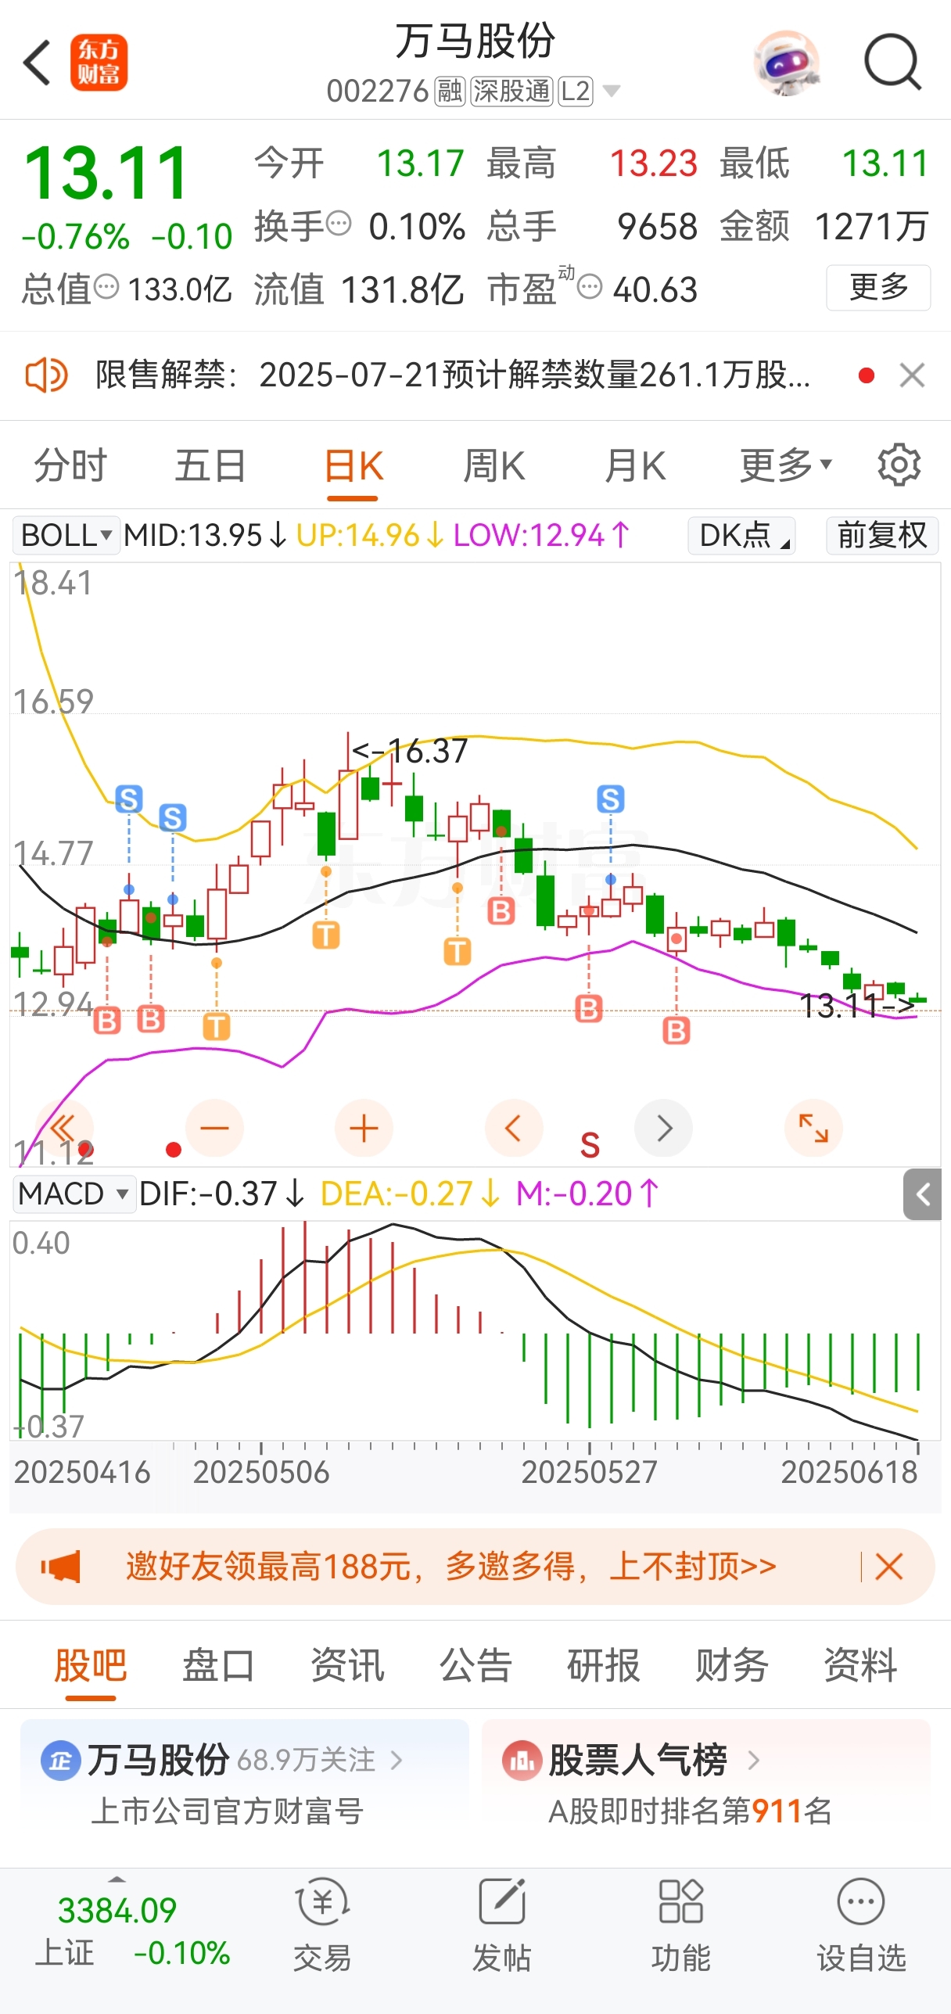The height and width of the screenshot is (2014, 951).
Task: Move chart right with right arrow
Action: 664,1128
